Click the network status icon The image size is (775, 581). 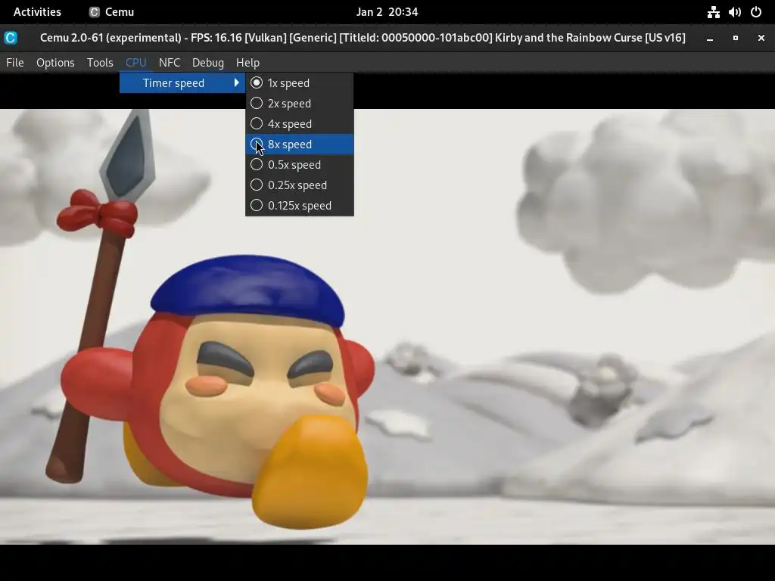pyautogui.click(x=713, y=12)
